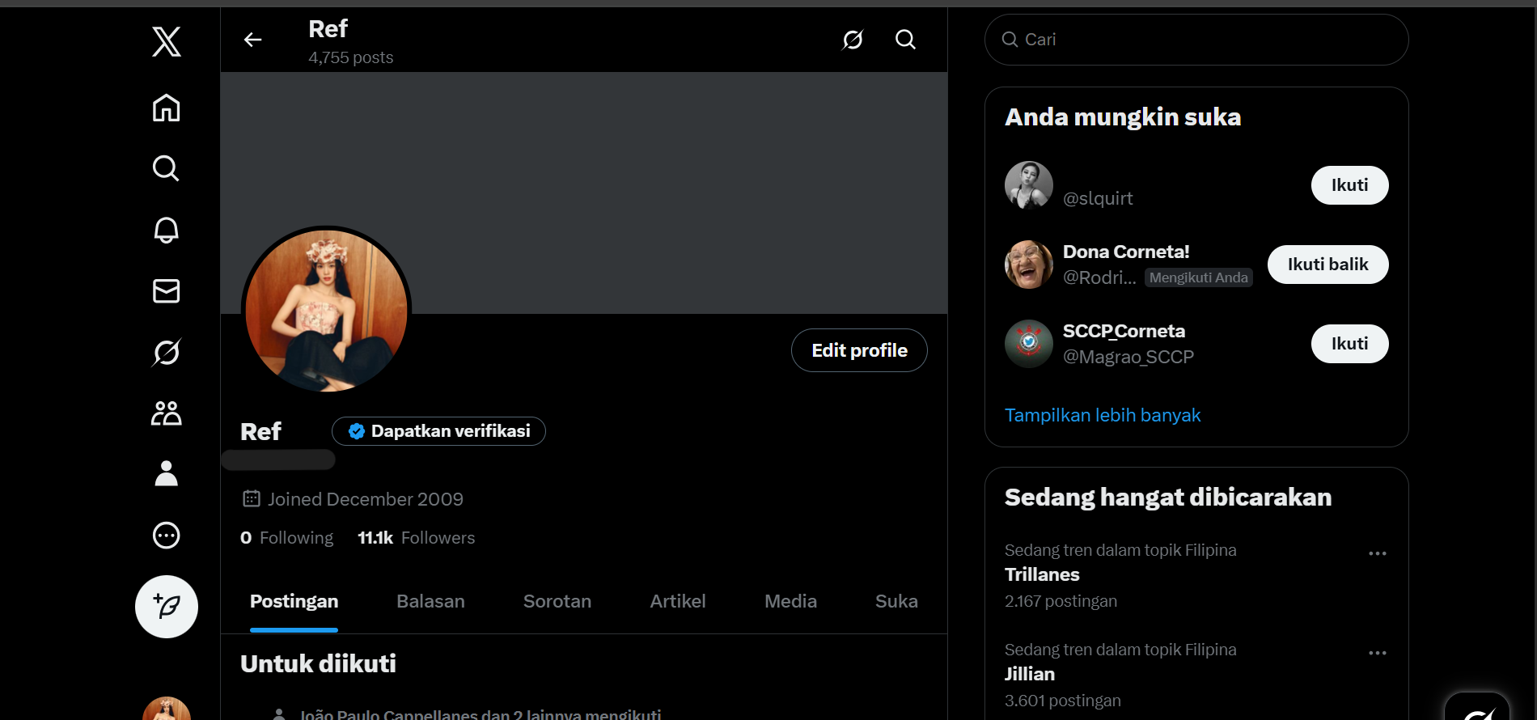This screenshot has width=1537, height=720.
Task: Open the profile picture of Ref
Action: 327,311
